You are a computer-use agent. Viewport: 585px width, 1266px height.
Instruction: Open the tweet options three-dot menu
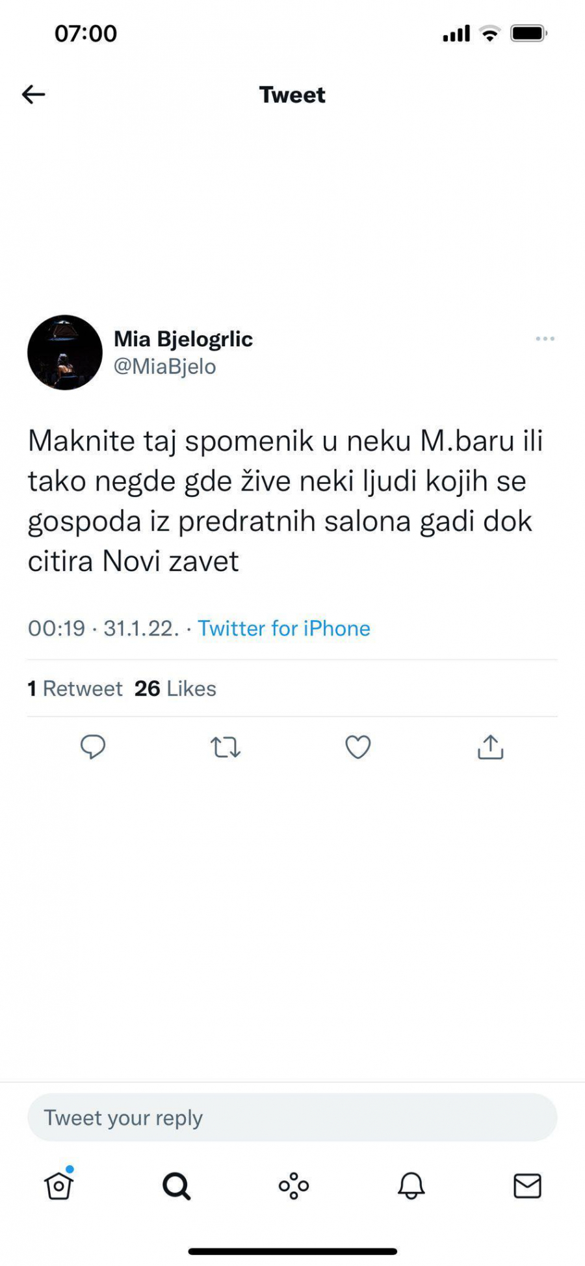click(x=545, y=338)
